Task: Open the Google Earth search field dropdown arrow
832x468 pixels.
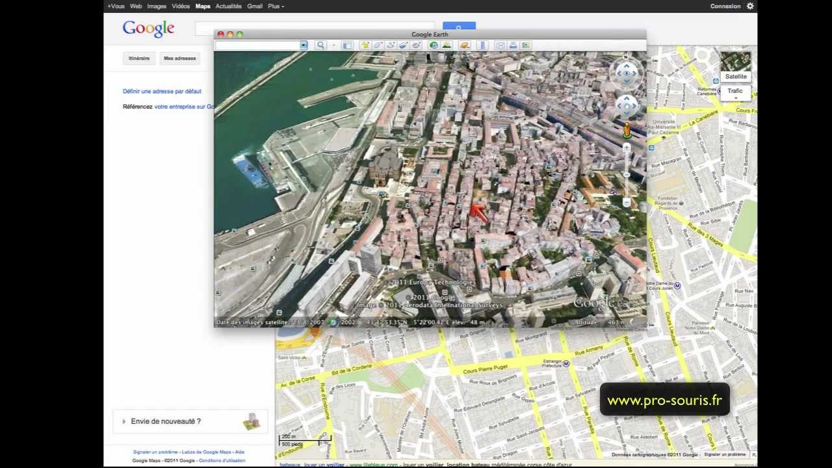Action: (304, 45)
